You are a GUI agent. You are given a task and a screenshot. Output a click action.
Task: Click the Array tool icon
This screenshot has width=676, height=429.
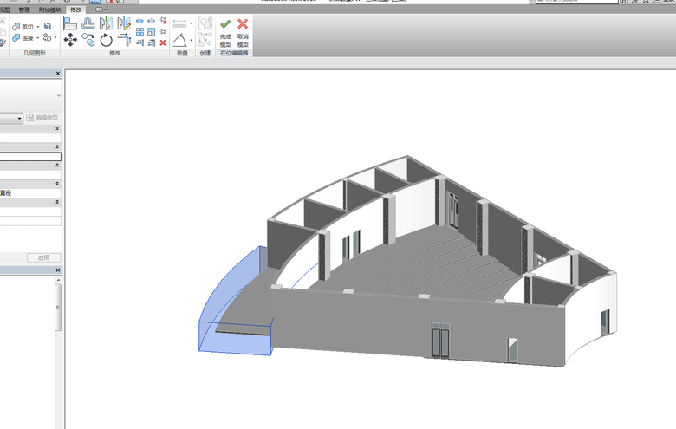click(140, 32)
